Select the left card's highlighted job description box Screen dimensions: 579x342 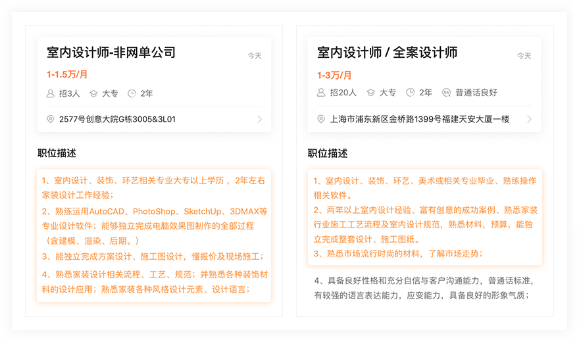[154, 235]
